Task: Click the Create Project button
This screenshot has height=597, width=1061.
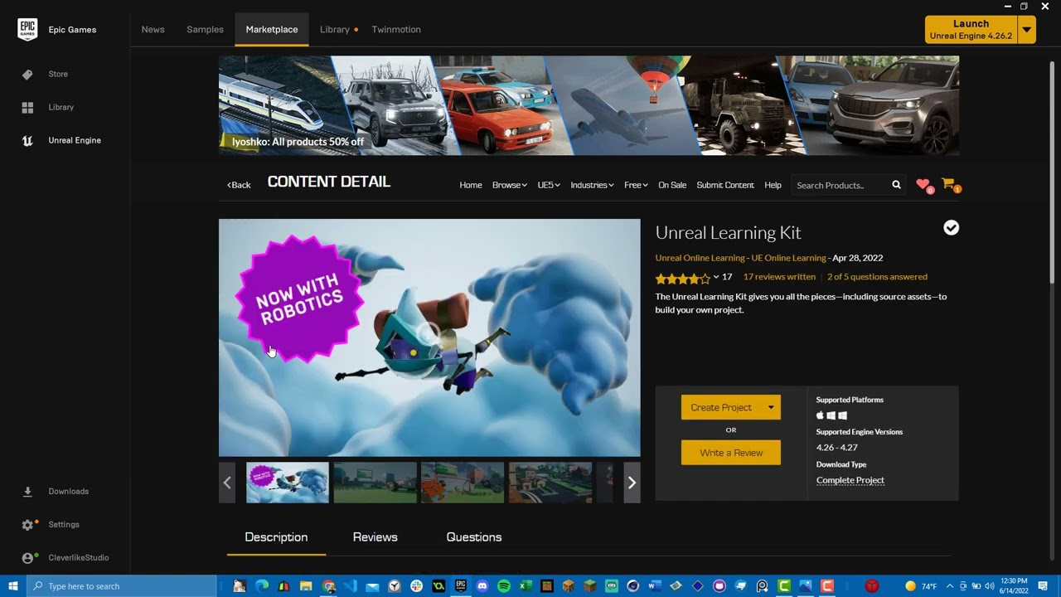Action: click(721, 407)
